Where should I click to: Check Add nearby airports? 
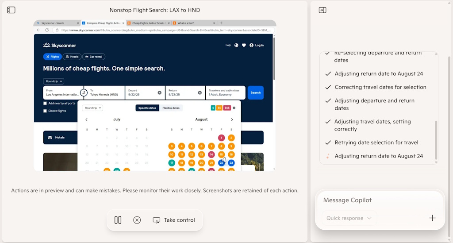click(x=45, y=104)
